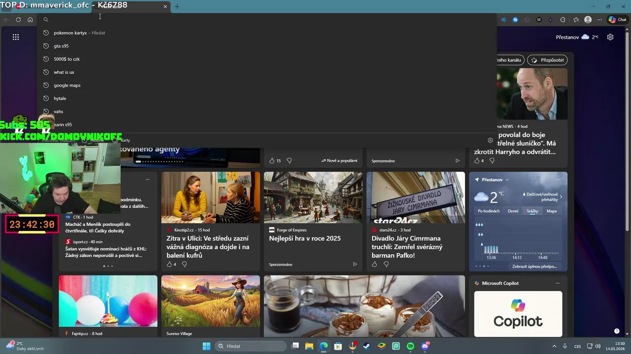Open the Sunrise Village farm thumbnail
Screen dimensions: 631x354
210,301
